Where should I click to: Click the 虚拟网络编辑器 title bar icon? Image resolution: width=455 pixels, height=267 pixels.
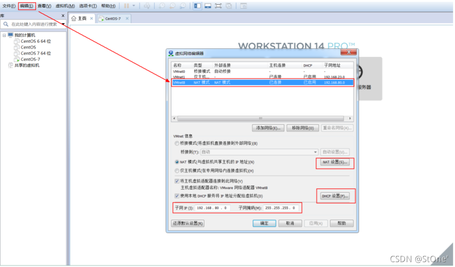(x=171, y=53)
